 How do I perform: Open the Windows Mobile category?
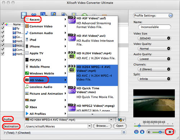[46, 73]
